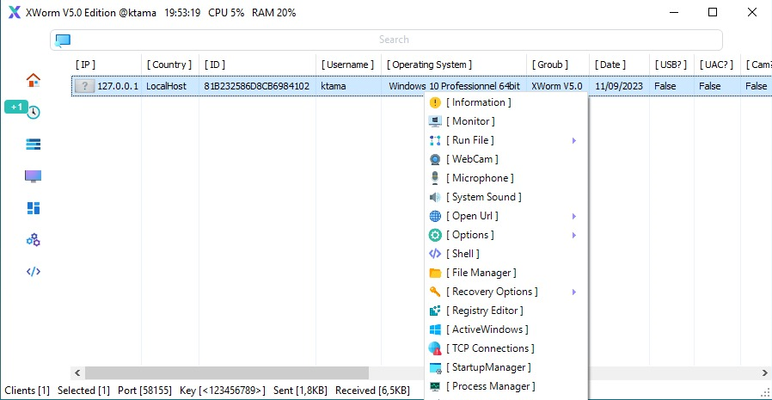Click the [ USB? ] column header
Screen dimensions: 772x400
coord(672,65)
